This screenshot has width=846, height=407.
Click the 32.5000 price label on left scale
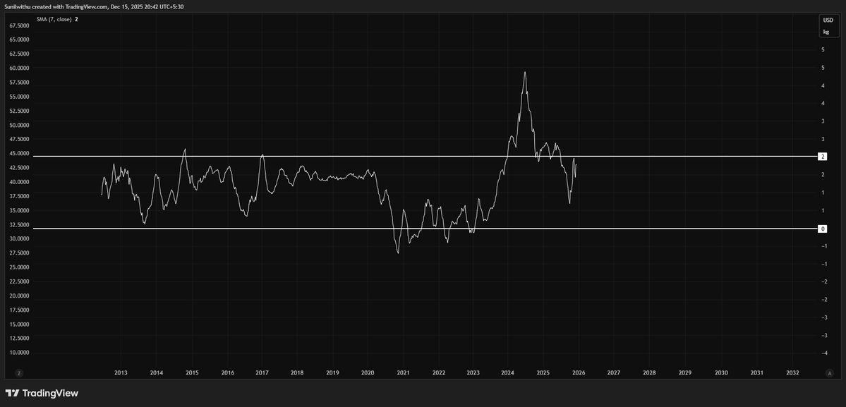coord(20,225)
